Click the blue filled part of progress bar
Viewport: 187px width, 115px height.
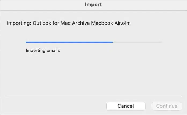click(69, 42)
